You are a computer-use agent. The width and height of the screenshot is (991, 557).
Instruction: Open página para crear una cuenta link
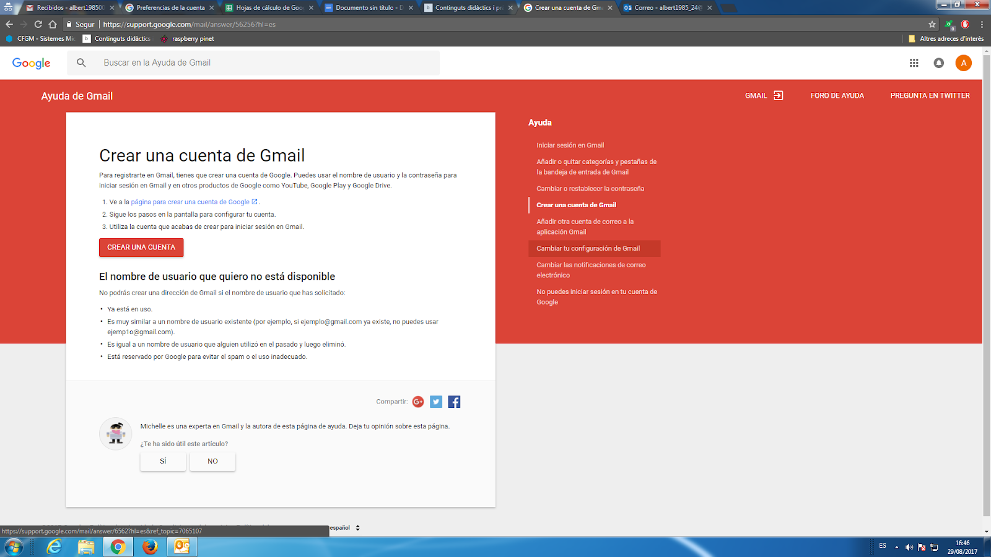click(x=194, y=202)
